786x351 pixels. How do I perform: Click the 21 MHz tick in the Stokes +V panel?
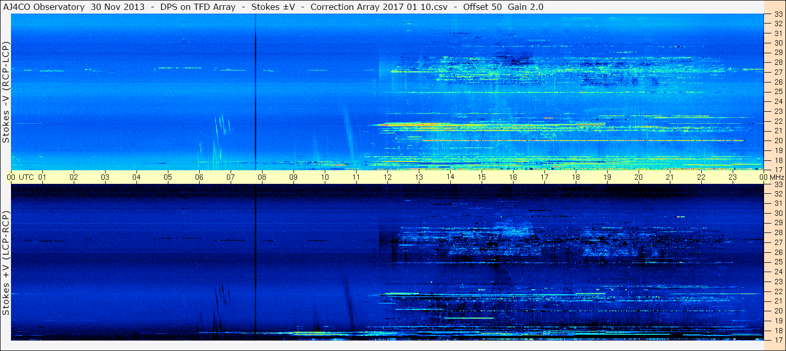point(778,301)
